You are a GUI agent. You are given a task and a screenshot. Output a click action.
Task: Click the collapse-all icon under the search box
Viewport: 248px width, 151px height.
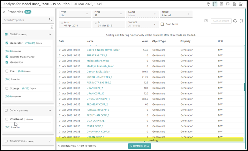pos(52,27)
